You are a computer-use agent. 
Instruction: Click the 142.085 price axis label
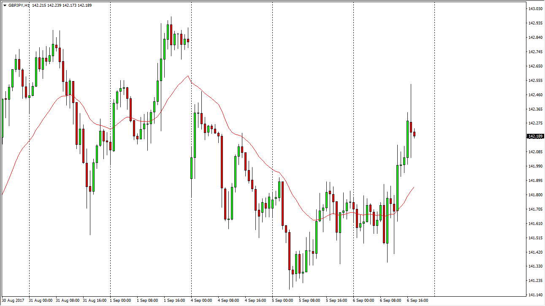(x=535, y=152)
